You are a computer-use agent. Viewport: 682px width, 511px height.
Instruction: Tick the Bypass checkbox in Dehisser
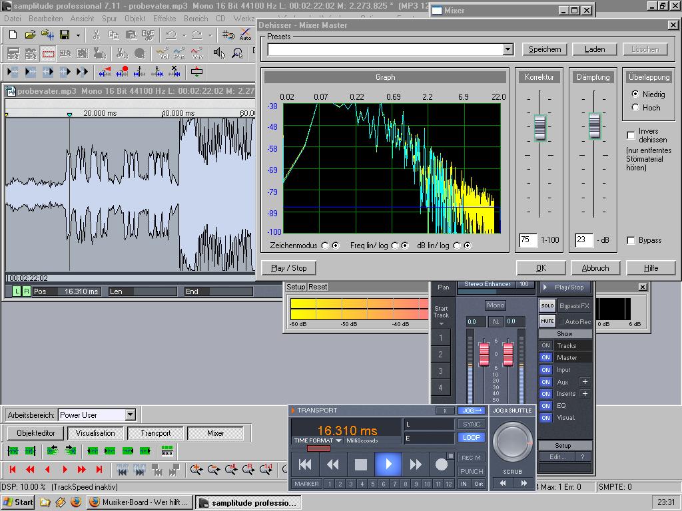point(631,240)
